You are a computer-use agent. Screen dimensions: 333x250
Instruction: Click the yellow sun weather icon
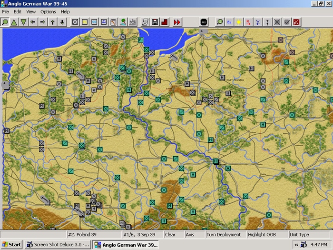tap(239, 22)
